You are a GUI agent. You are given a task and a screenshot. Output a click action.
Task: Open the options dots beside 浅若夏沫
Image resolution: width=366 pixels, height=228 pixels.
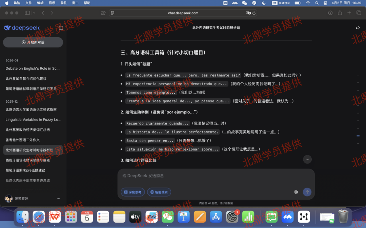[x=58, y=199]
